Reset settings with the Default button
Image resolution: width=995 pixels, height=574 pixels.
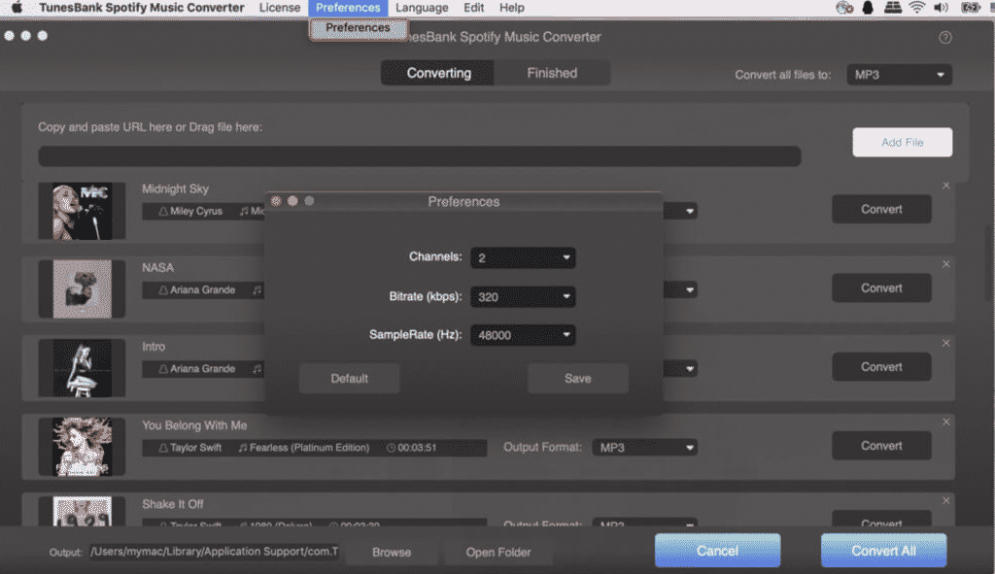click(x=349, y=379)
